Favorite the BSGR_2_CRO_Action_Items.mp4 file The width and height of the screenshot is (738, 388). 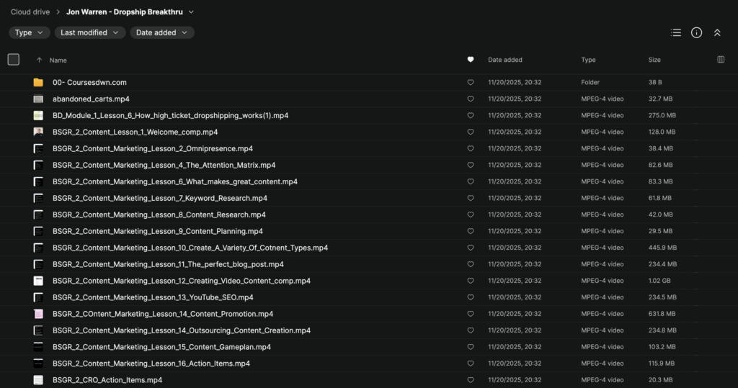(471, 380)
